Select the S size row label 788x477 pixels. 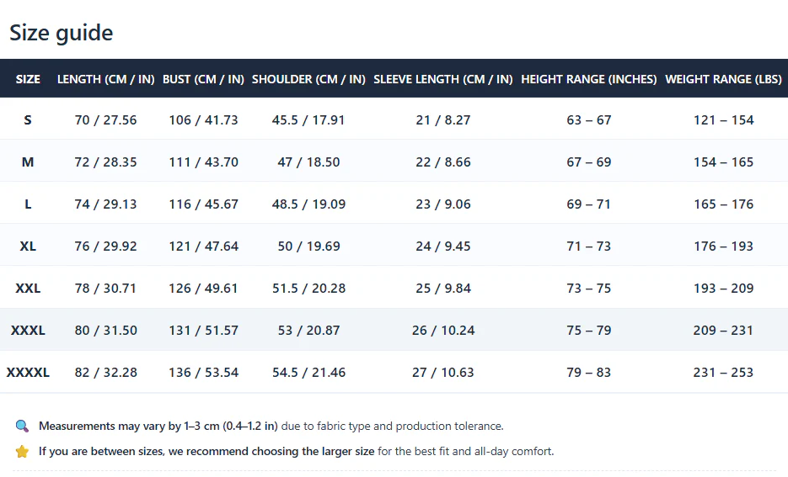pyautogui.click(x=28, y=119)
